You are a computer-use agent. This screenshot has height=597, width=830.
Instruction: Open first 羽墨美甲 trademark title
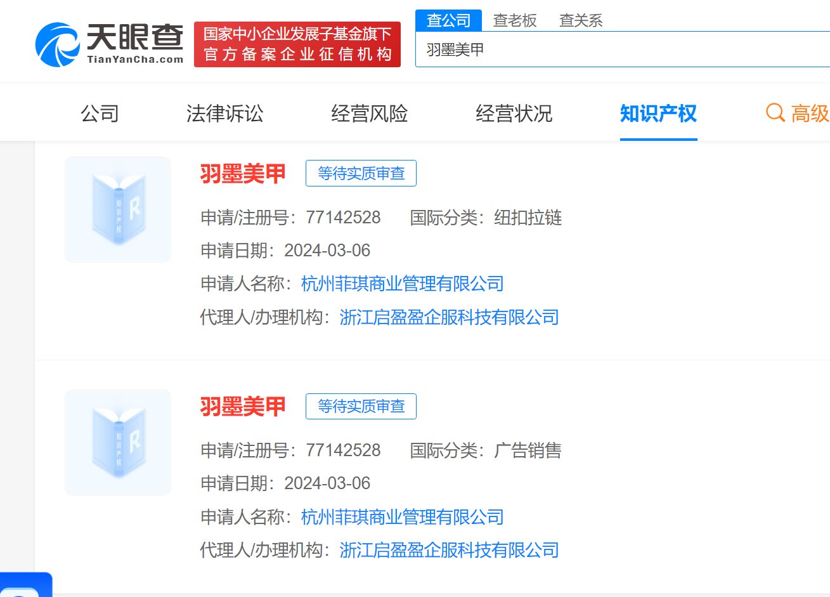(x=243, y=173)
